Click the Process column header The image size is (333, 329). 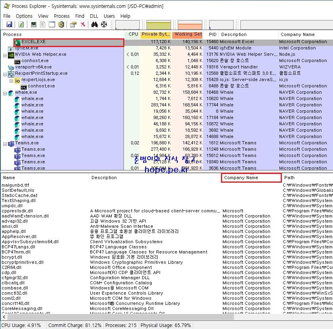click(62, 34)
